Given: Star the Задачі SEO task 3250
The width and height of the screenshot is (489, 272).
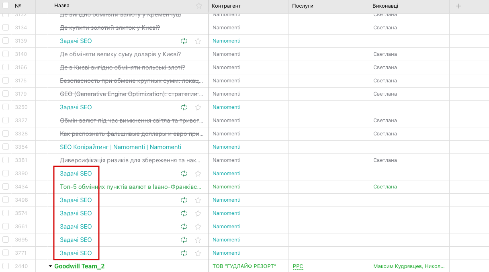Looking at the screenshot, I should (x=198, y=107).
